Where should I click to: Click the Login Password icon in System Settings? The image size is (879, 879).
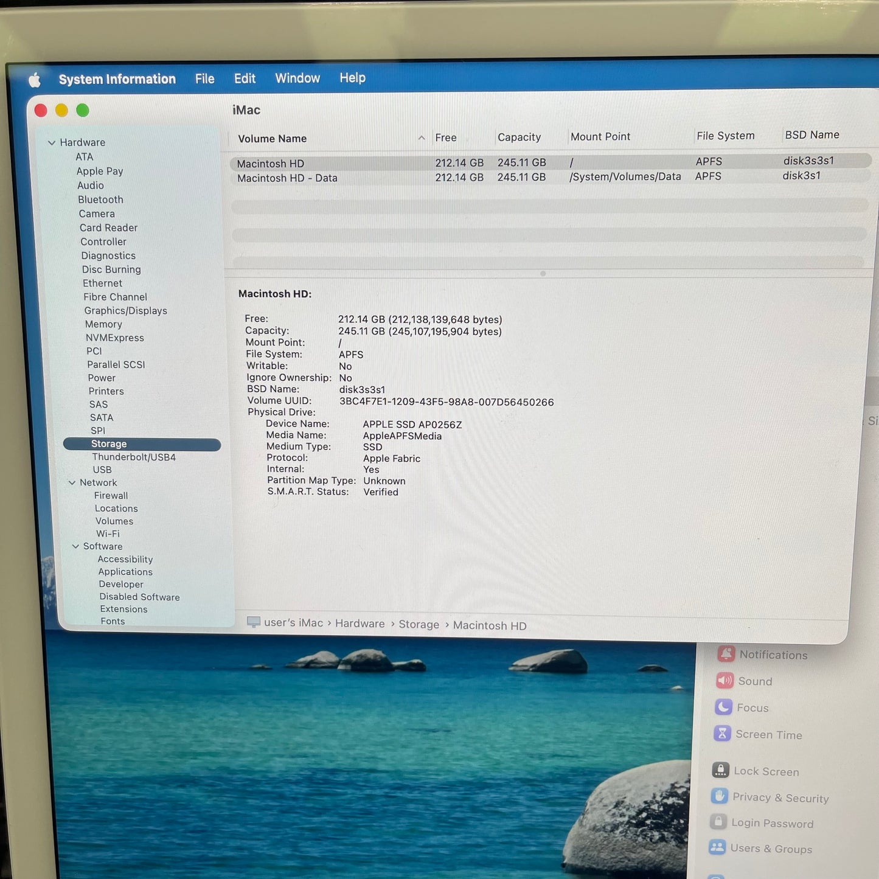[718, 822]
